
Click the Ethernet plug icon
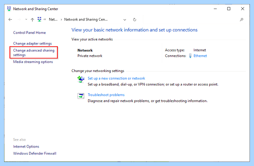[190, 56]
